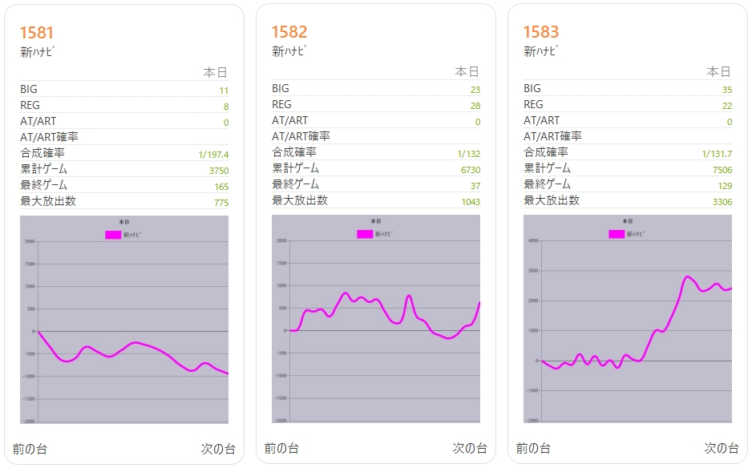Open 前の台 on machine 1583 card
Image resolution: width=752 pixels, height=468 pixels.
(x=533, y=448)
